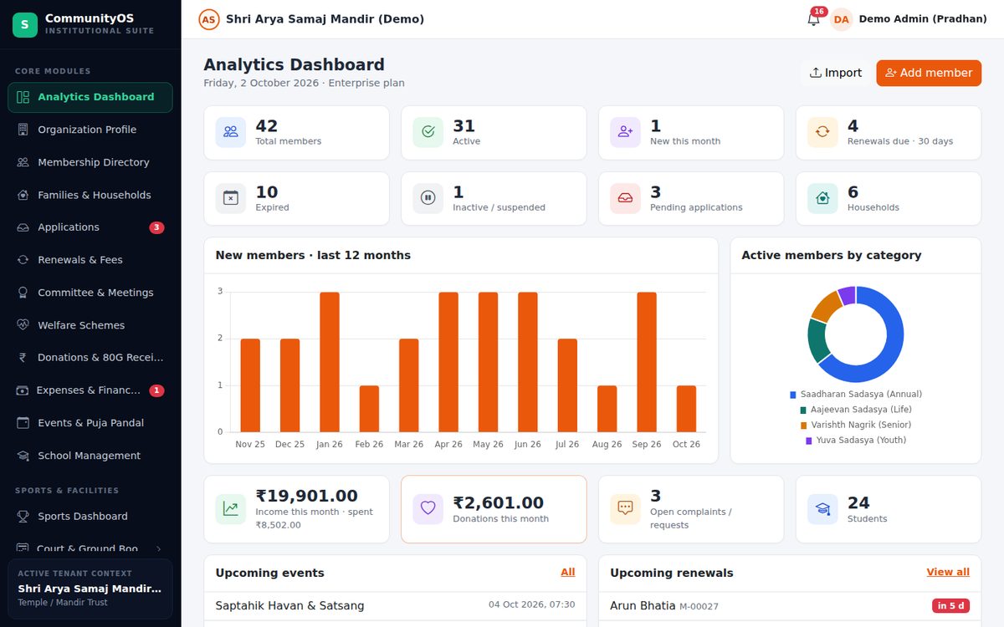Click the School Management cap icon
This screenshot has height=627, width=1004.
[23, 456]
